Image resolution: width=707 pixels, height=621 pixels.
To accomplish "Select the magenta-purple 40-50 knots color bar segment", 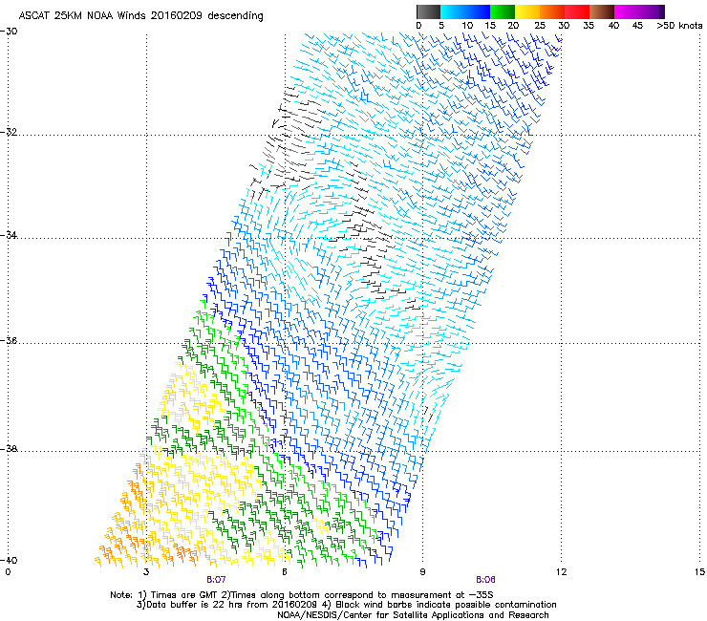I will (x=639, y=11).
